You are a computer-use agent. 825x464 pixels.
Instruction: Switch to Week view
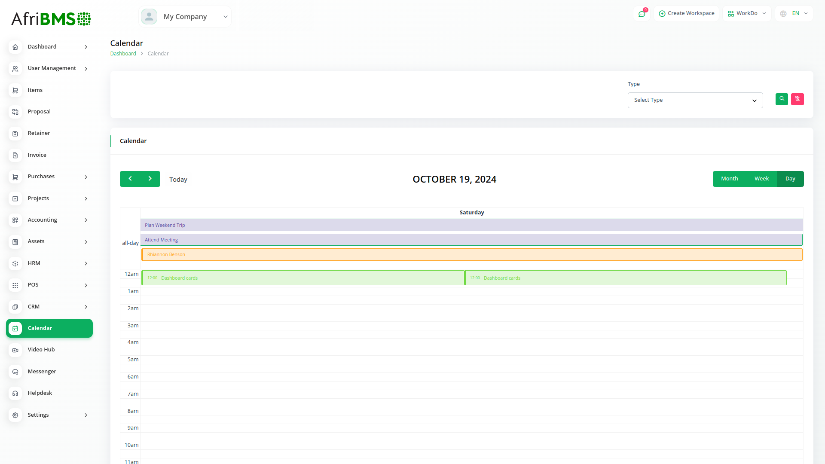pyautogui.click(x=761, y=179)
